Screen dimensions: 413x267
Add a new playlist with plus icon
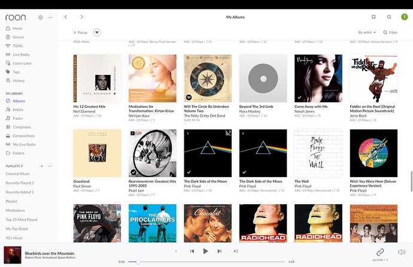point(42,166)
